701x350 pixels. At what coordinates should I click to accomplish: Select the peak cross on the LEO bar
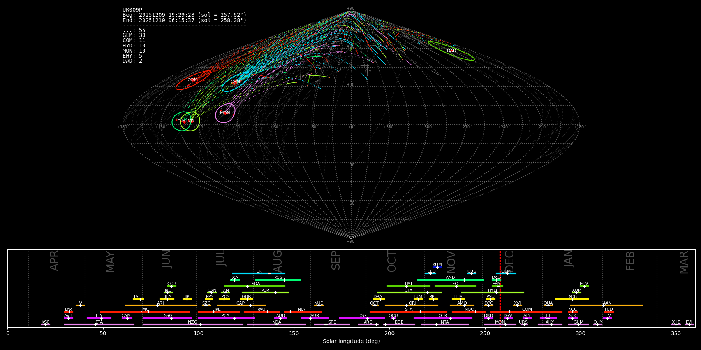(x=456, y=286)
